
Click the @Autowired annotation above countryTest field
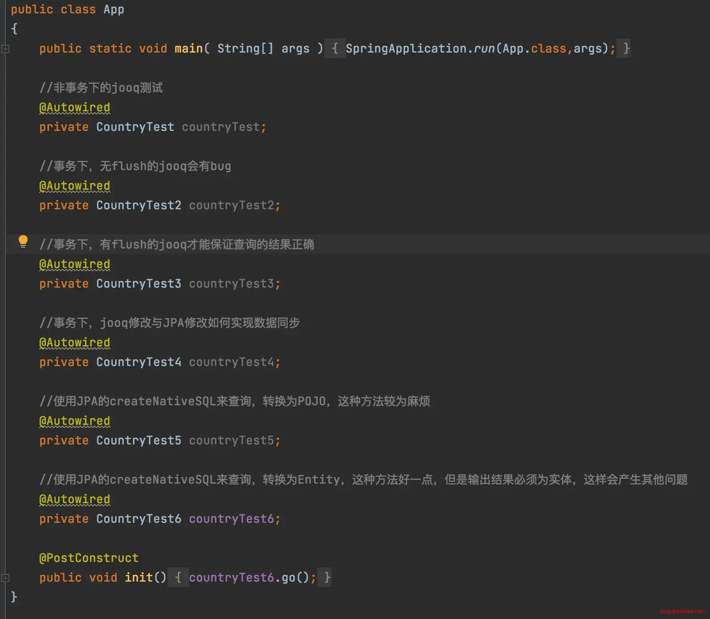click(74, 107)
